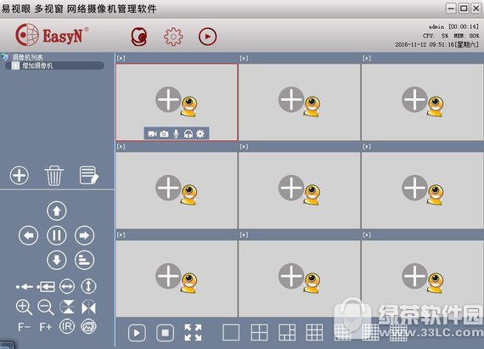Toggle vertical flip of image

tap(67, 307)
